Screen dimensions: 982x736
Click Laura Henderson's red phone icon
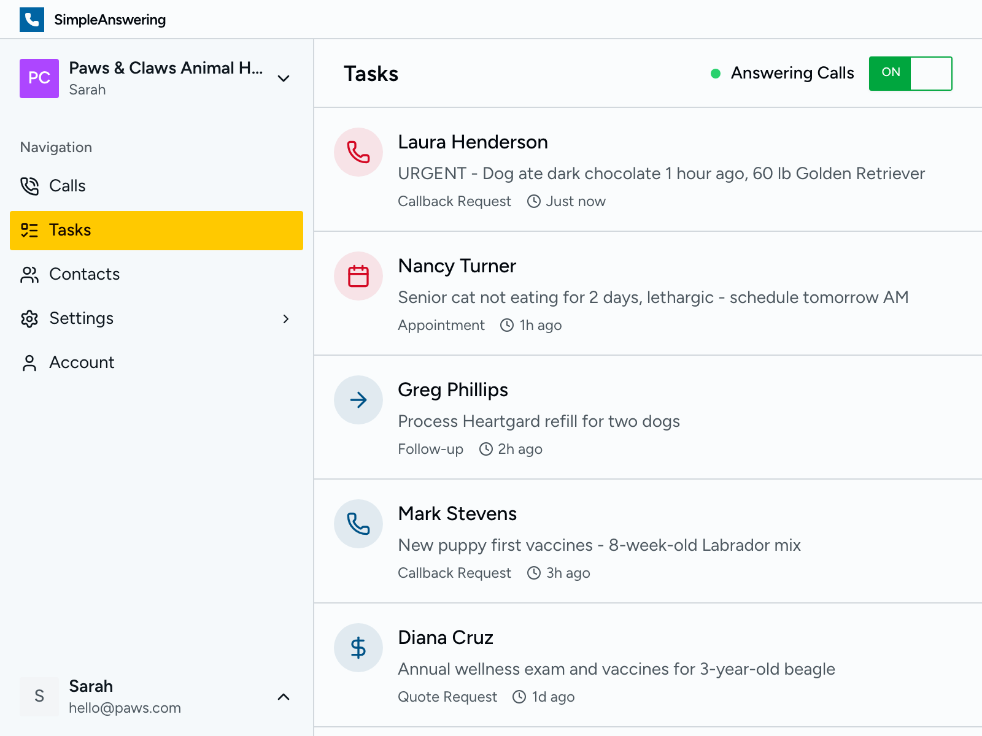click(358, 152)
